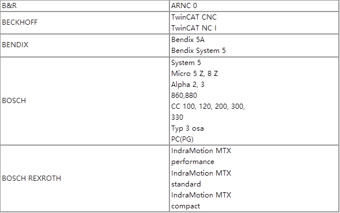The image size is (340, 213).
Task: Click IndraMotion MTX above performance
Action: (x=201, y=151)
